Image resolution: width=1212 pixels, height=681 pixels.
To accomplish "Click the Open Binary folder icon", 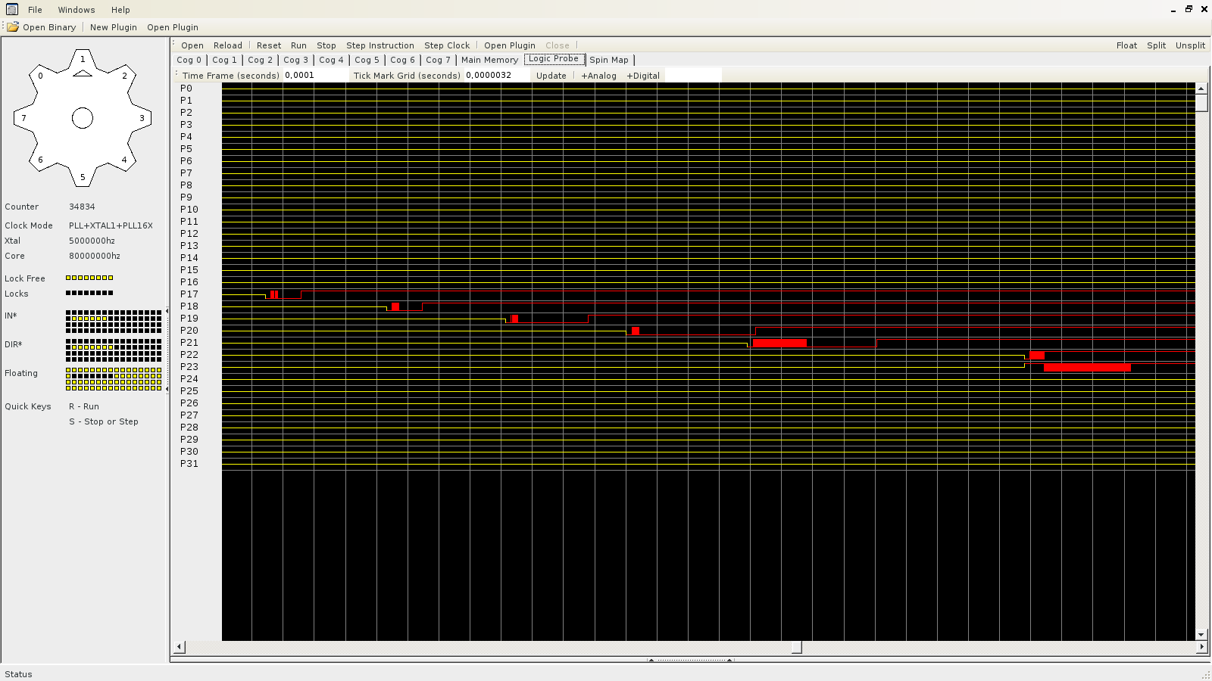I will click(x=13, y=27).
